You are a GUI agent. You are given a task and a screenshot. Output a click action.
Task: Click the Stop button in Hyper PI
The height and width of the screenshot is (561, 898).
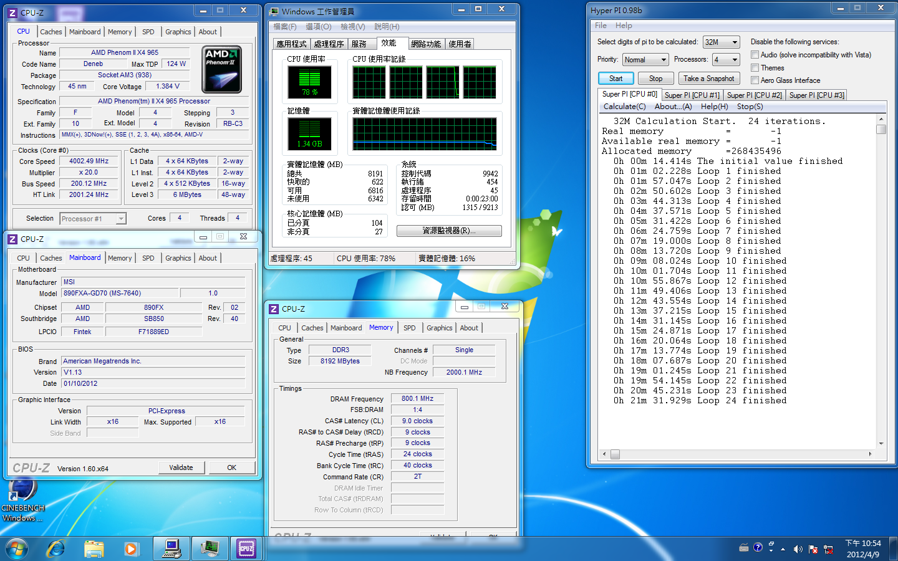coord(655,79)
